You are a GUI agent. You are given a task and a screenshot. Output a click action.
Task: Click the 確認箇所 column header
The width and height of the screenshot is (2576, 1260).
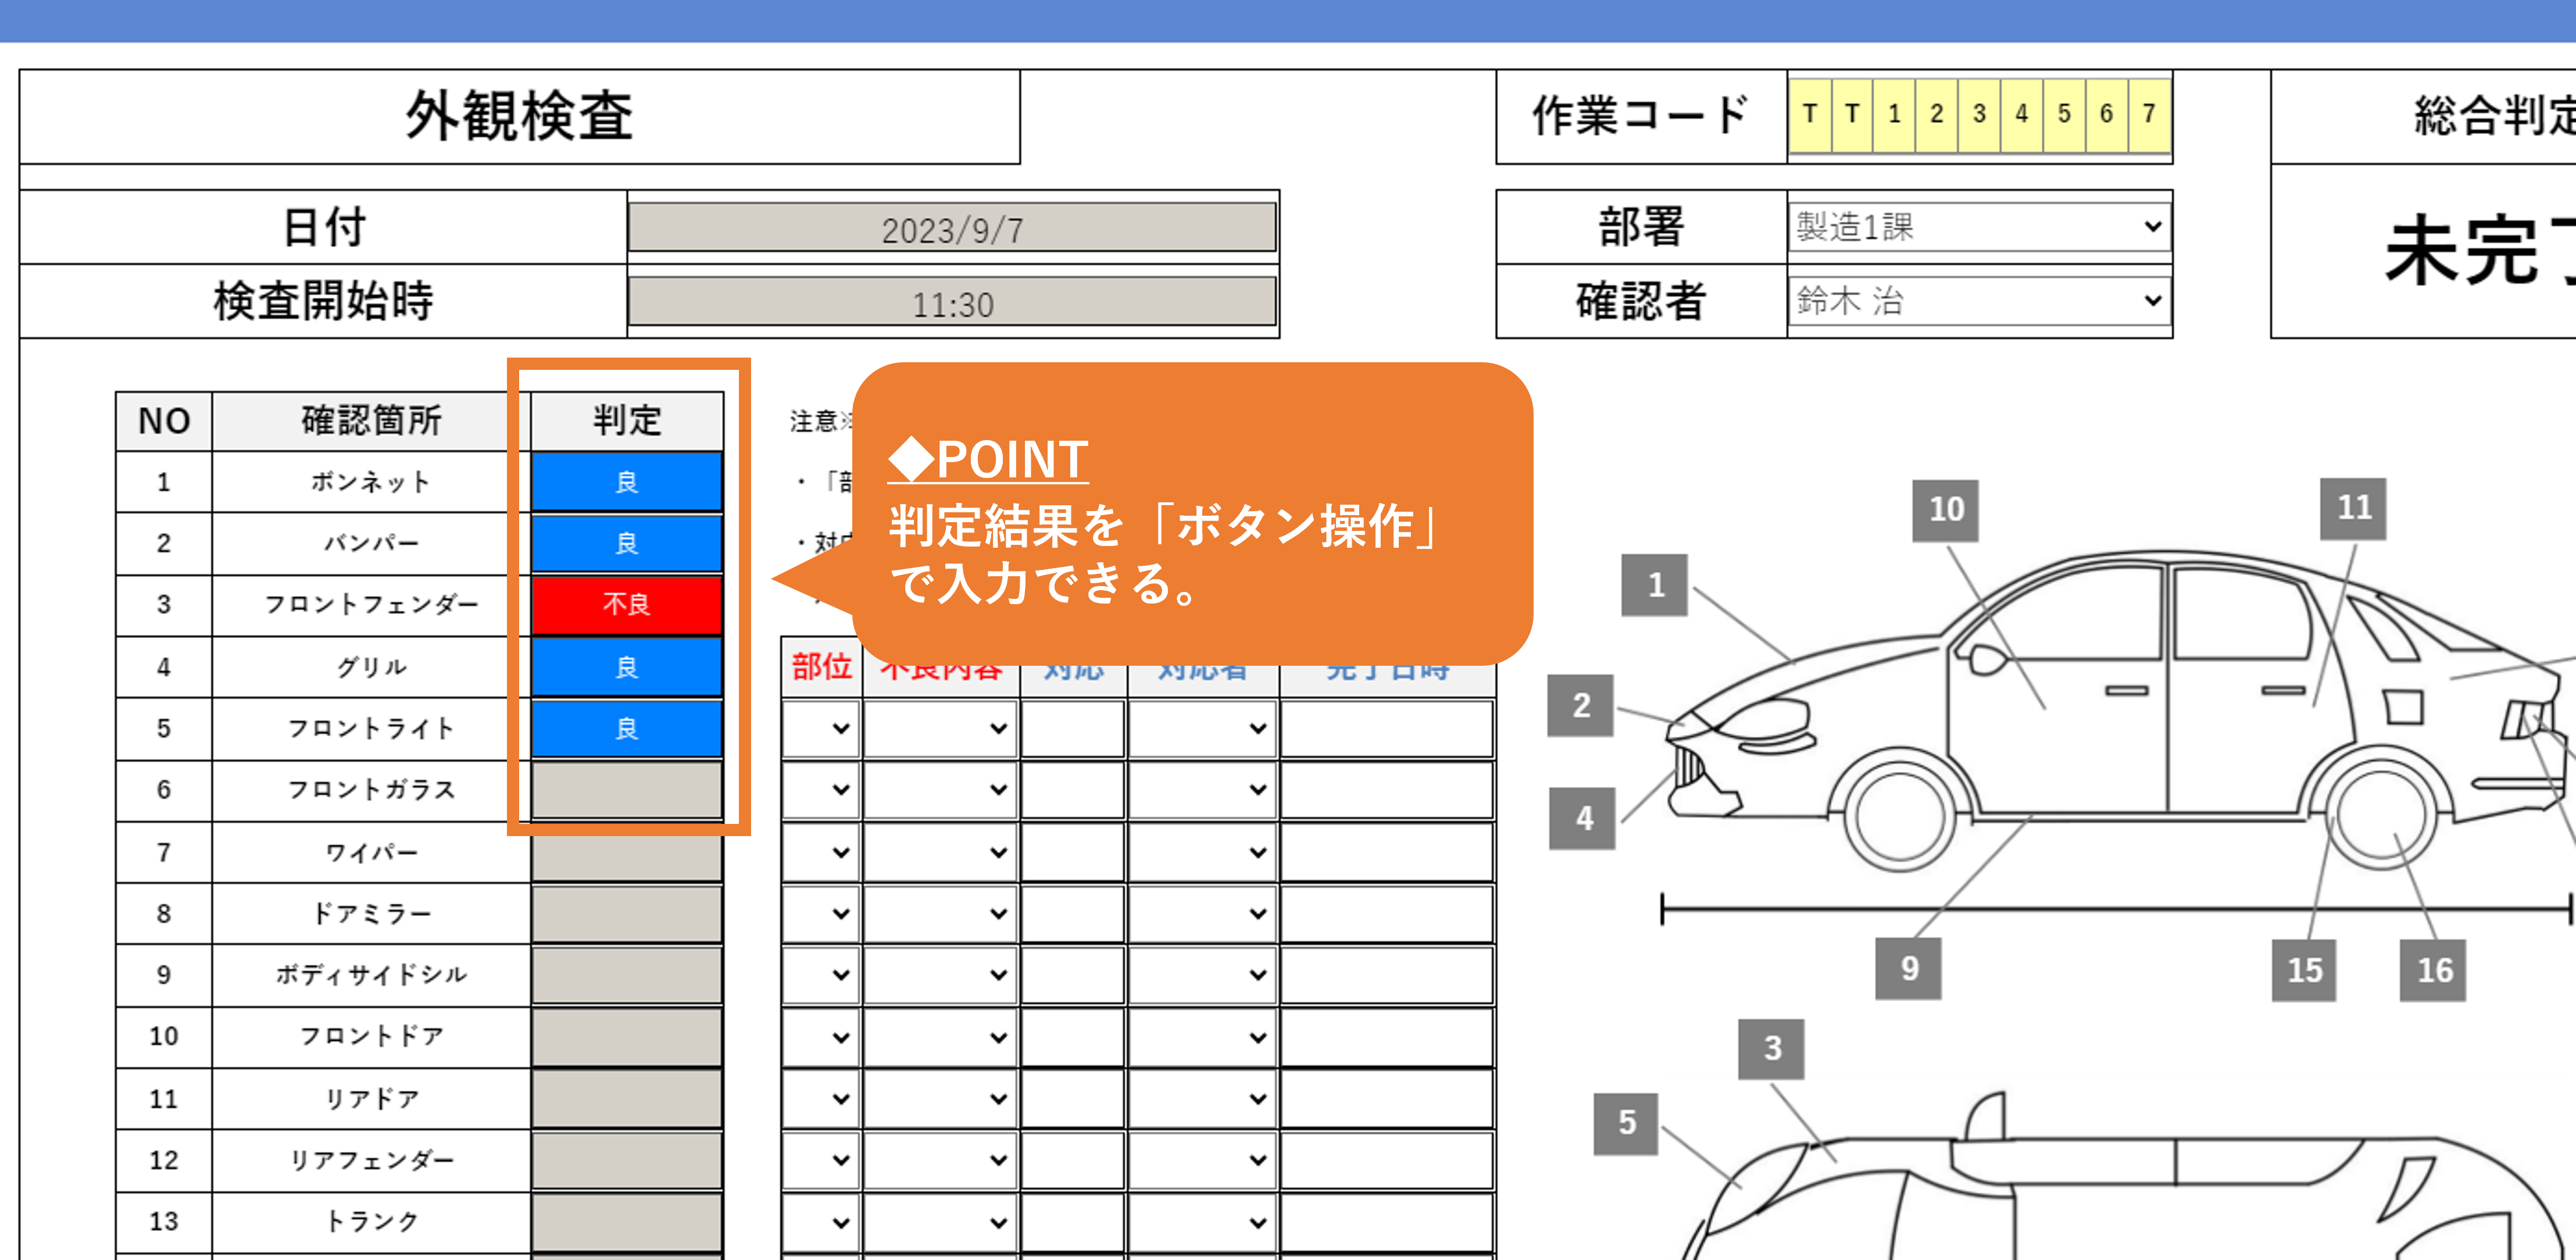click(371, 421)
